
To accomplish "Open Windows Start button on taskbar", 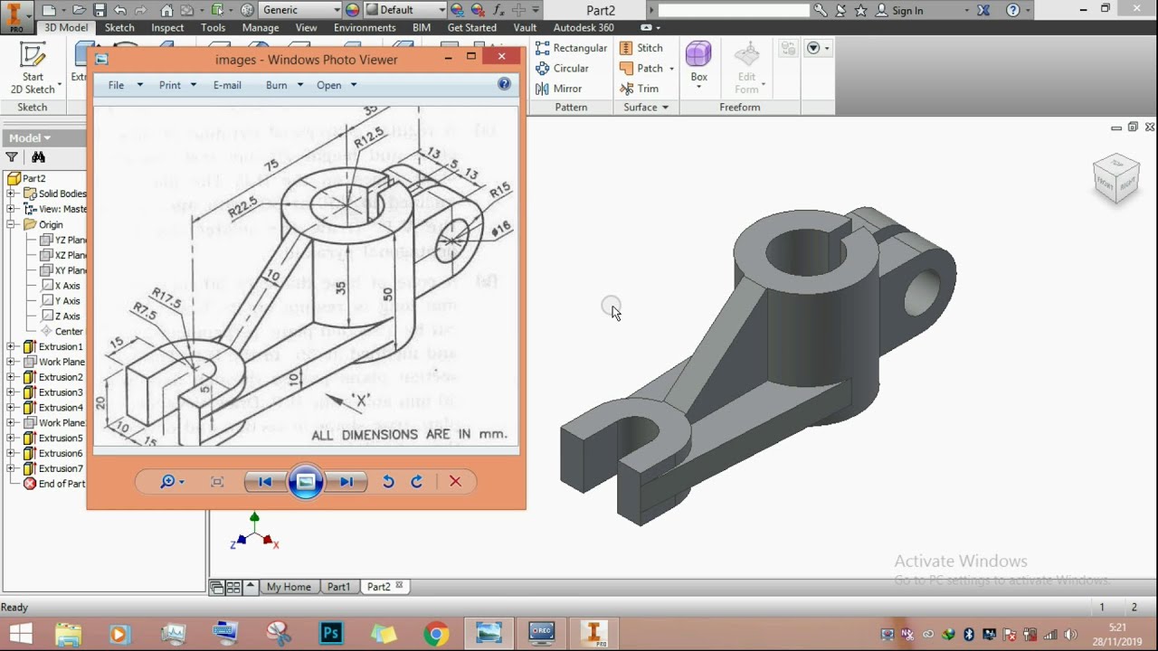I will 20,633.
